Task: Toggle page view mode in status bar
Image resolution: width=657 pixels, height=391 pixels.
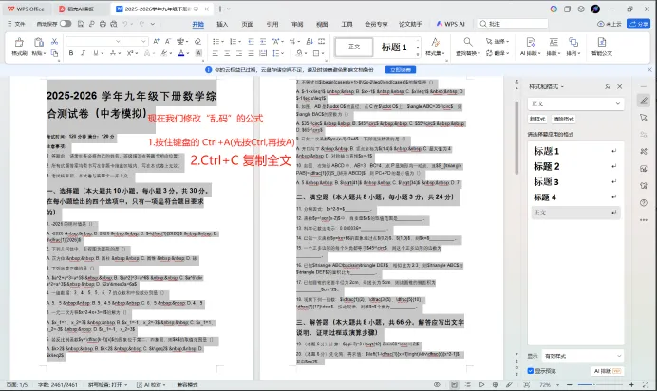Action: pos(454,384)
